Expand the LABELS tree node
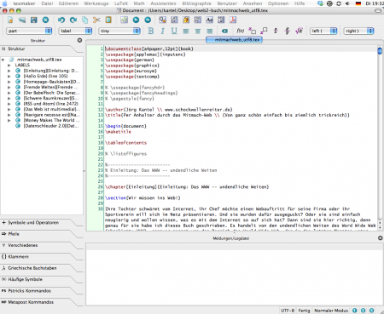 pyautogui.click(x=9, y=66)
